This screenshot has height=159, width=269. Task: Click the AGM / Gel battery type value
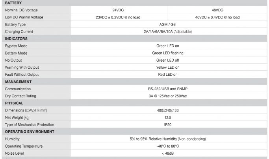(x=168, y=24)
